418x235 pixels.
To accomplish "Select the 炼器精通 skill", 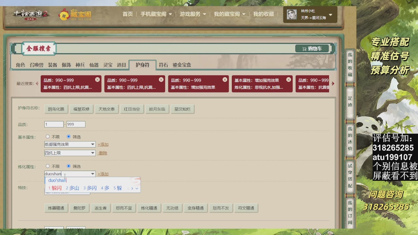I will coord(56,208).
